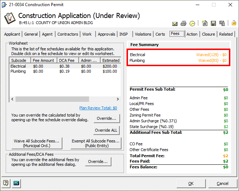
Task: Open the General tab
Action: 31,34
